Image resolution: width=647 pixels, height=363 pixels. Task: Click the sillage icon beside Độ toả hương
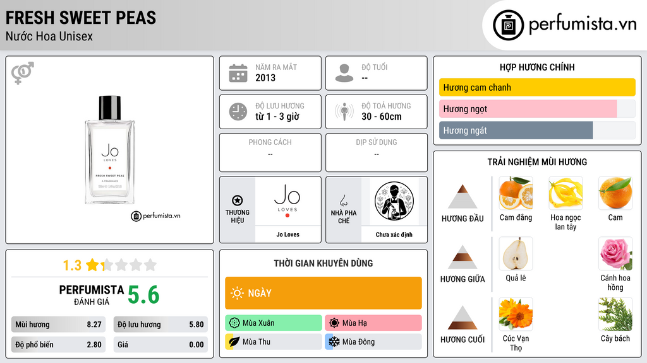pyautogui.click(x=344, y=112)
